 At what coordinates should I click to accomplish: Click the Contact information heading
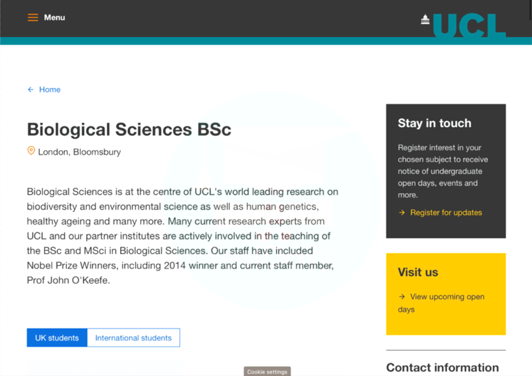442,368
